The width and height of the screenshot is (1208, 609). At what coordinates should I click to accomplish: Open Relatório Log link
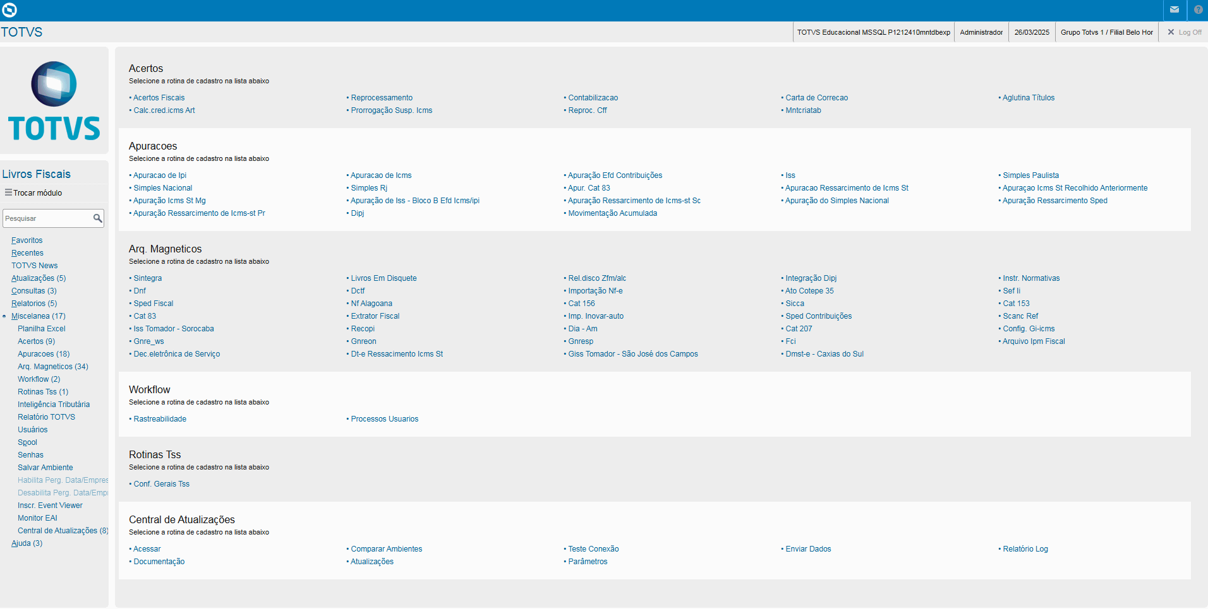(1025, 549)
